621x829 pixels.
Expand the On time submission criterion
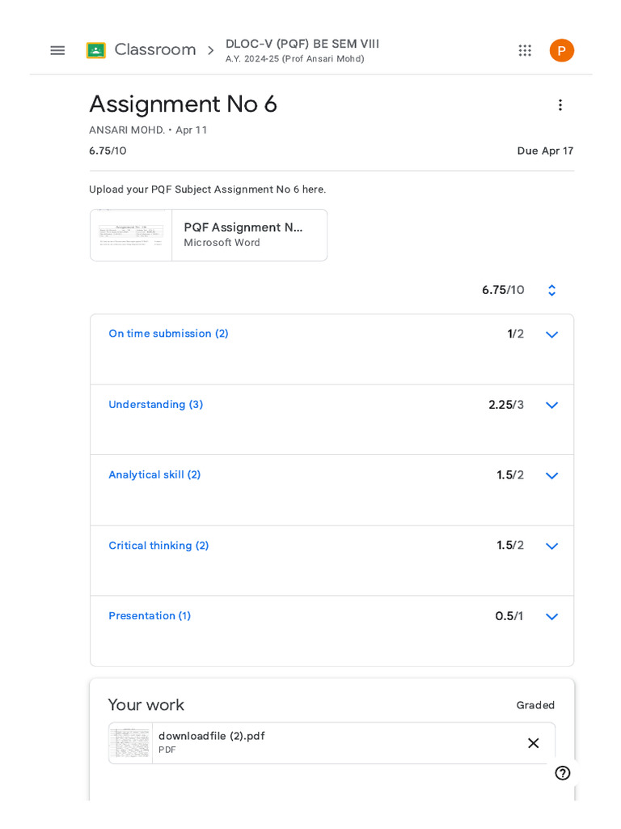tap(552, 334)
